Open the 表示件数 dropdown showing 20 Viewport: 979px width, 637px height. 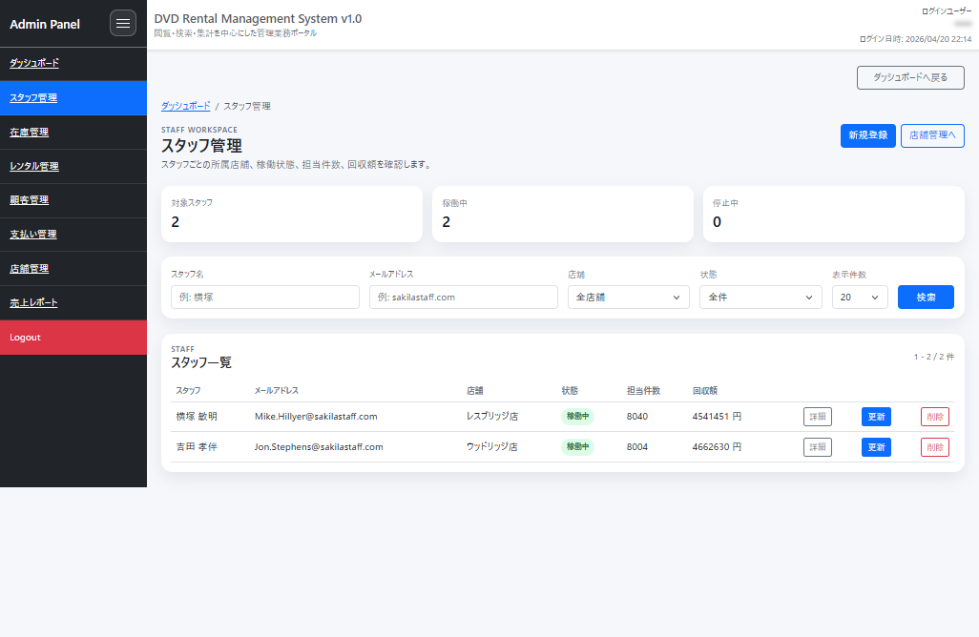click(x=860, y=297)
